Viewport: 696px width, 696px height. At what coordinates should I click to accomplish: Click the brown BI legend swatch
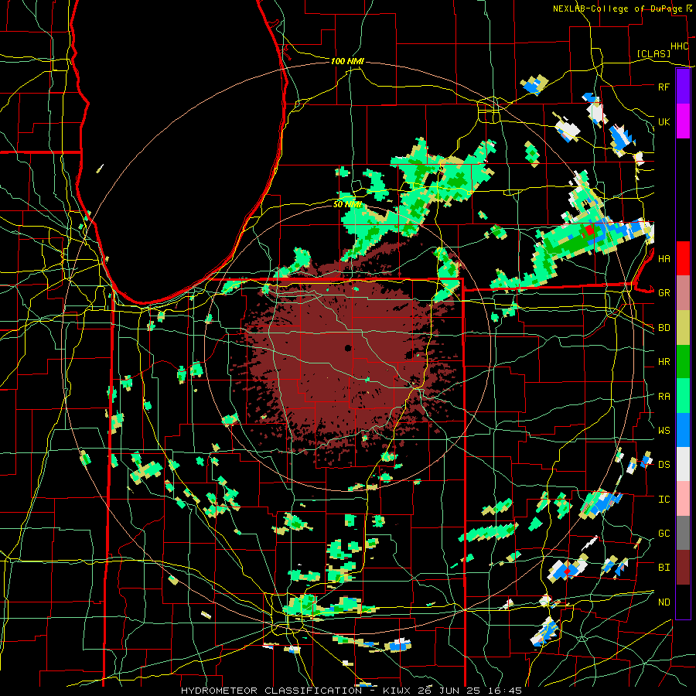[x=683, y=568]
